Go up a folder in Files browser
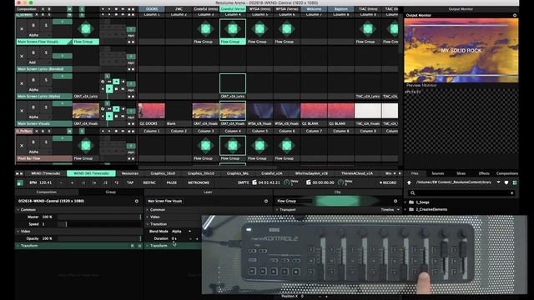This screenshot has height=300, width=534. click(409, 182)
